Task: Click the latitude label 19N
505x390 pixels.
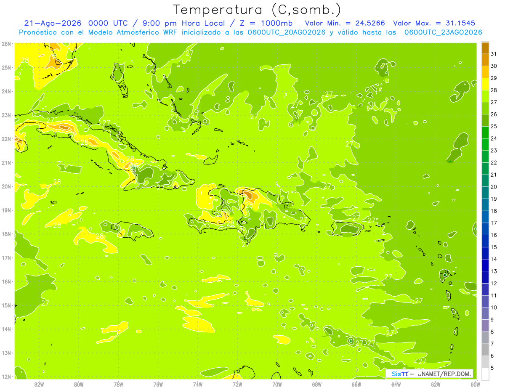Action: (6, 210)
